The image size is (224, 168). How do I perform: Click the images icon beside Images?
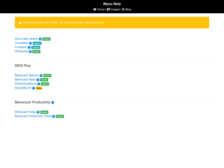tap(108, 10)
